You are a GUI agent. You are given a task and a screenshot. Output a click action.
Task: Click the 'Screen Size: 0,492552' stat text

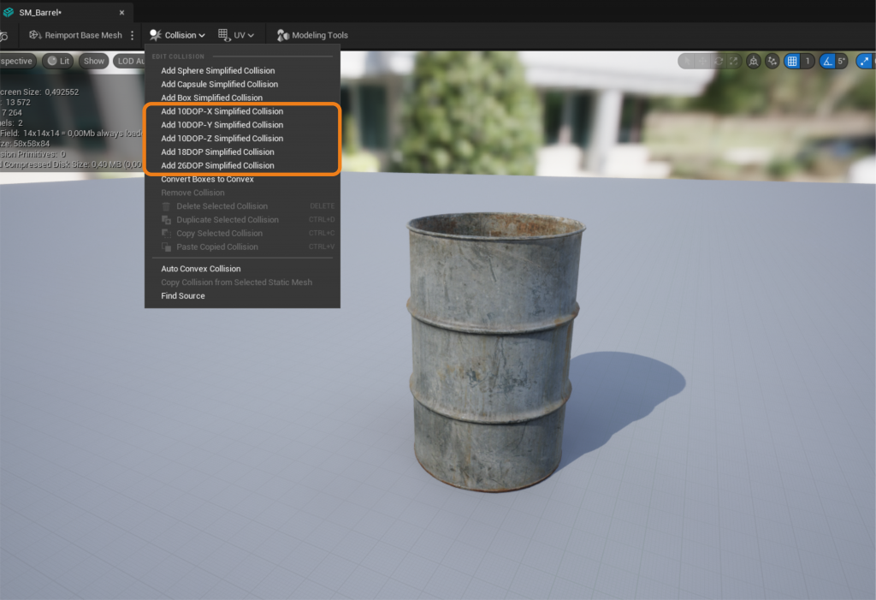39,92
